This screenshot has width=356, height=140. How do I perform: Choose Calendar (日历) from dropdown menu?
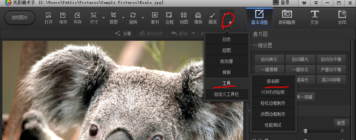[x=227, y=39]
